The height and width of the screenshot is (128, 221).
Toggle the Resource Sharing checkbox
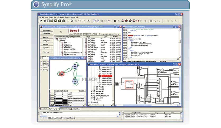[41, 66]
